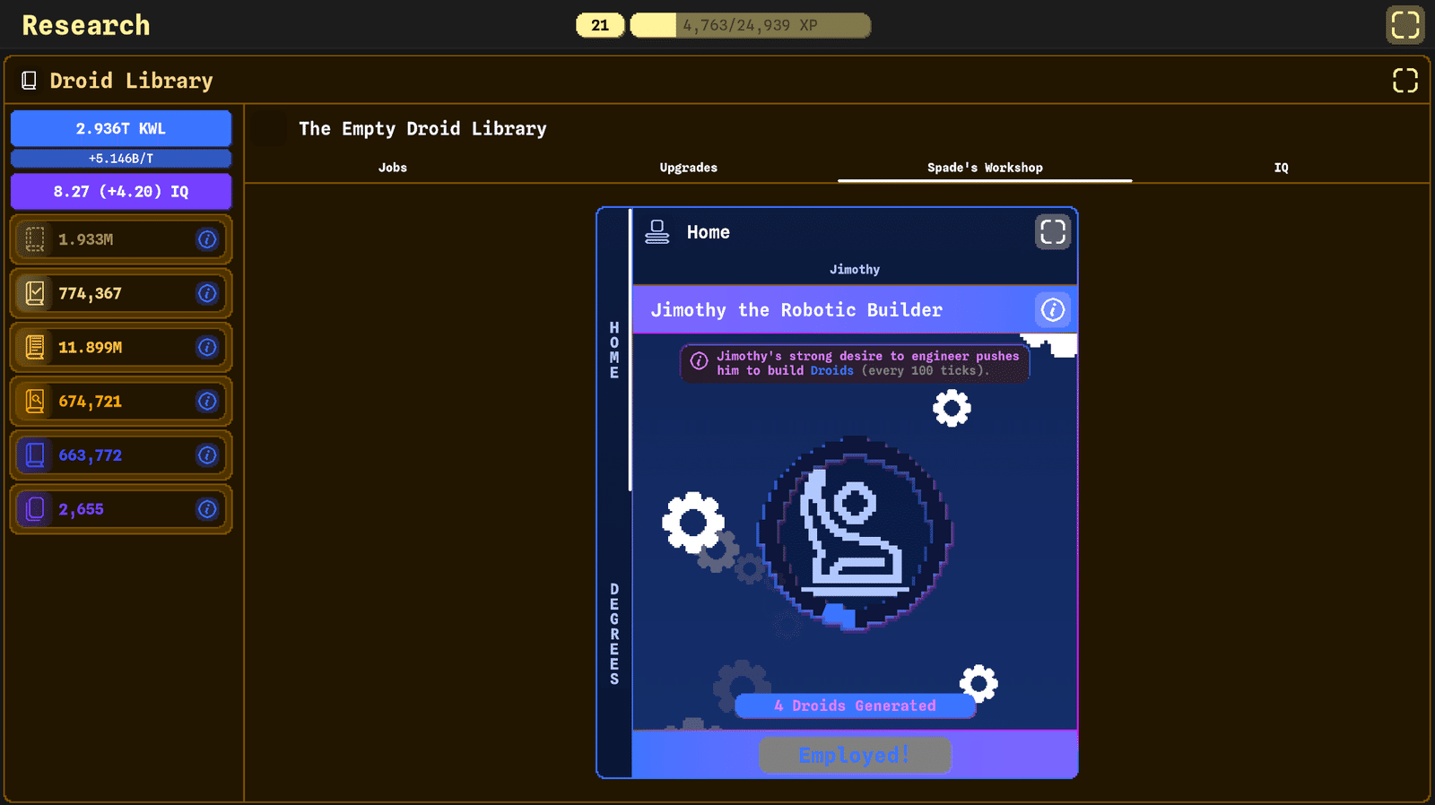Click the 2.936T KWL button
Viewport: 1435px width, 805px height.
tap(121, 128)
